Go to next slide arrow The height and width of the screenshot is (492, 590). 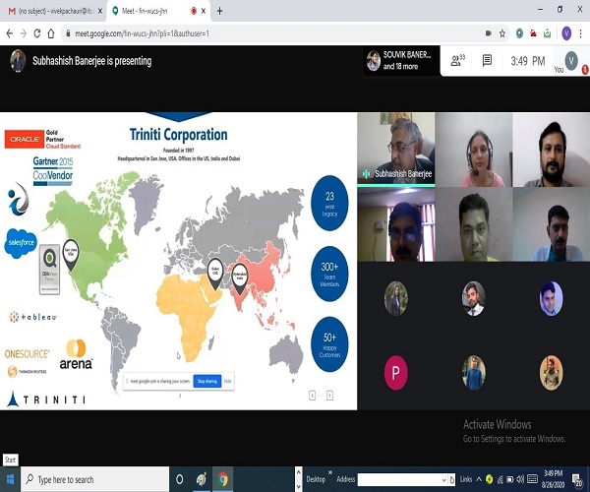tap(329, 396)
